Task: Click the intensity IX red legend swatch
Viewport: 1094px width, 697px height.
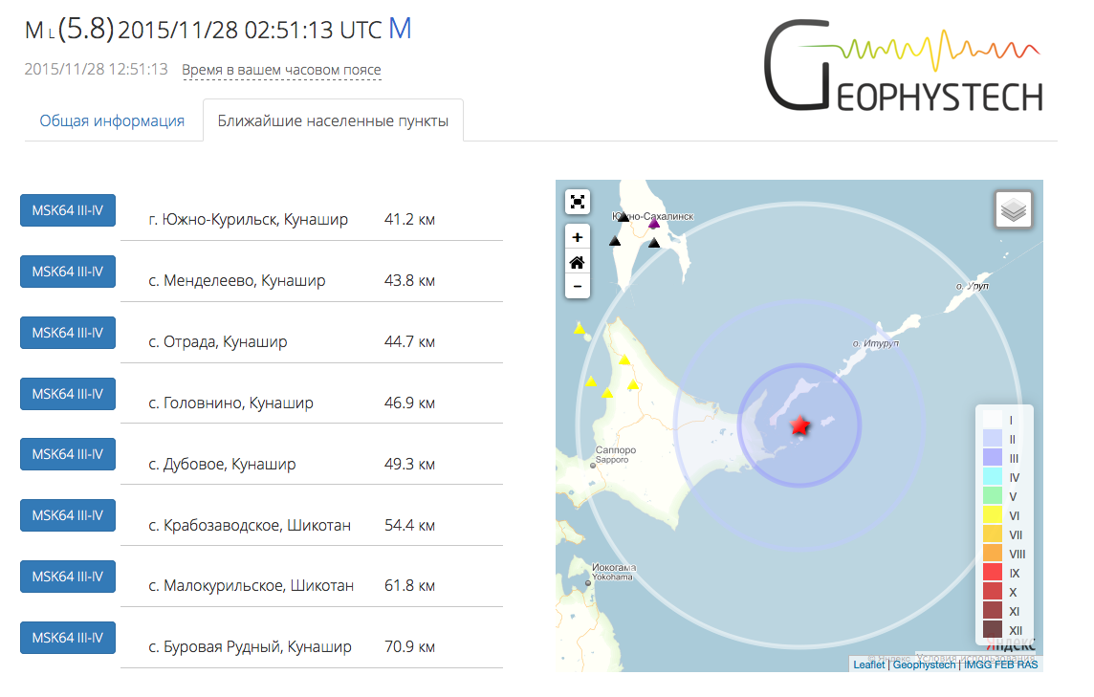Action: (992, 573)
